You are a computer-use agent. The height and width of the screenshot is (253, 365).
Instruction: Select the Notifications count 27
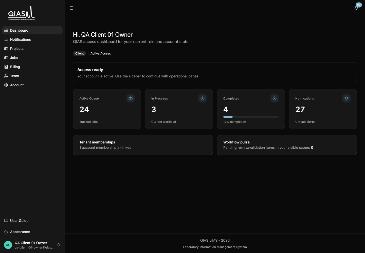tap(300, 109)
